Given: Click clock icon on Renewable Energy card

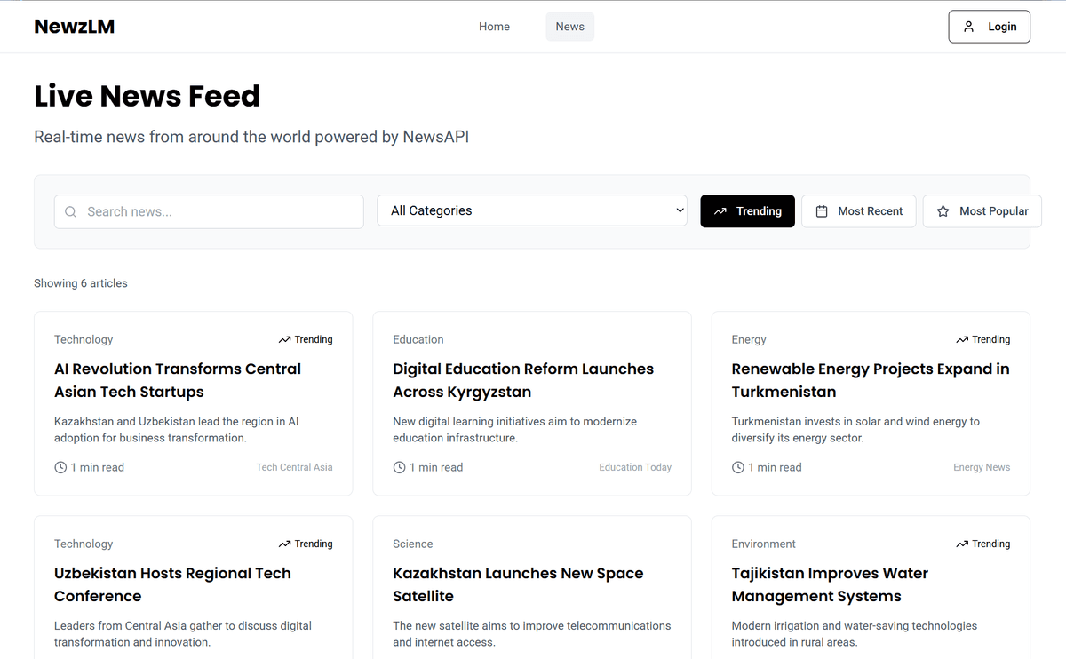Looking at the screenshot, I should (x=738, y=467).
